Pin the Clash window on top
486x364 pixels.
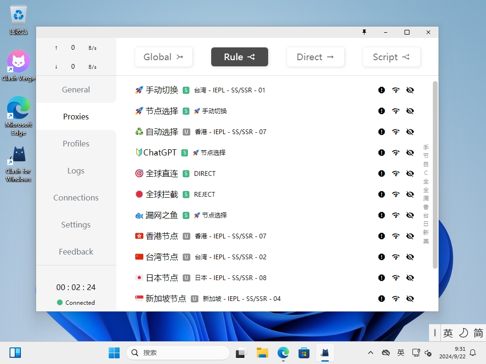pos(364,32)
